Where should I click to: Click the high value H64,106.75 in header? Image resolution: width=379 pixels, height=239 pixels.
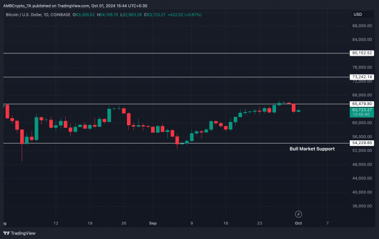(107, 15)
